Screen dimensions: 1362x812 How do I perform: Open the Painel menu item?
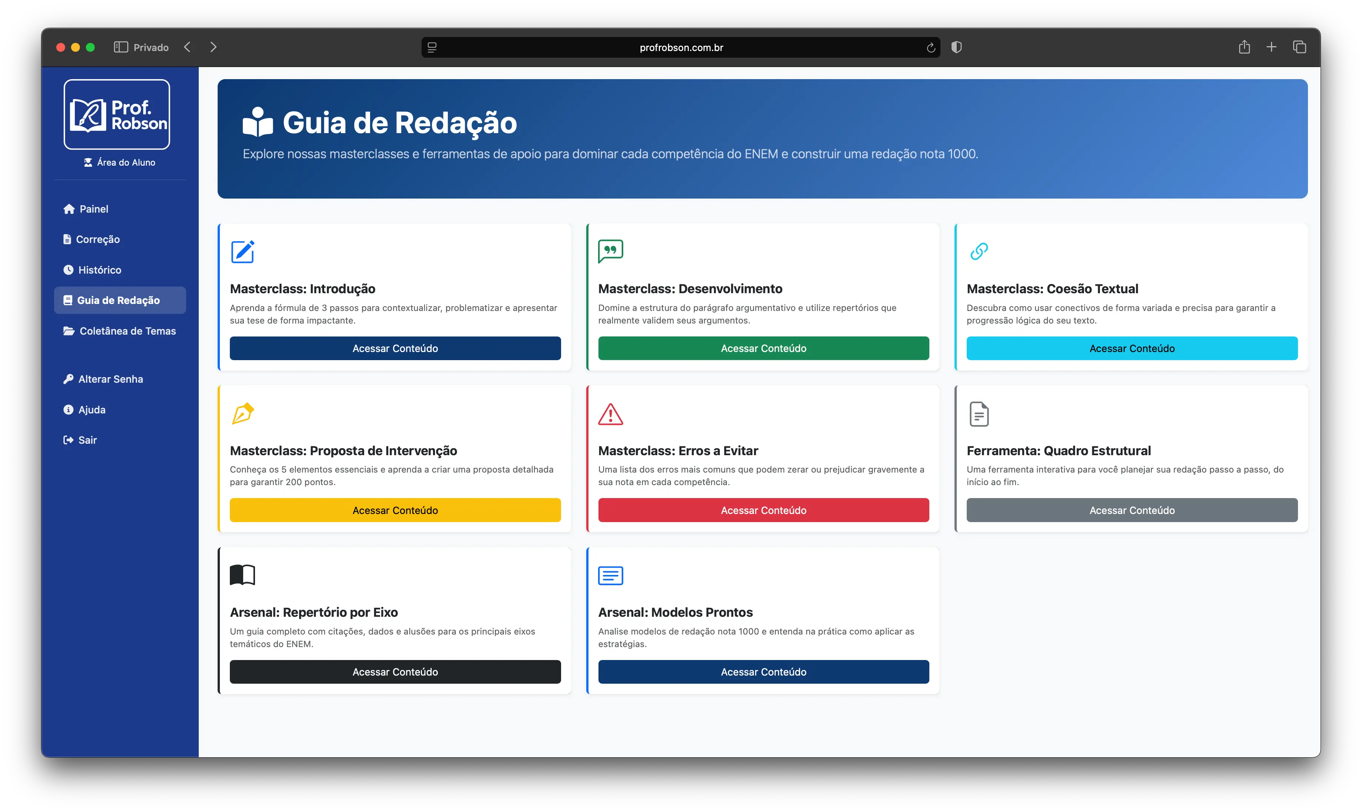point(120,209)
